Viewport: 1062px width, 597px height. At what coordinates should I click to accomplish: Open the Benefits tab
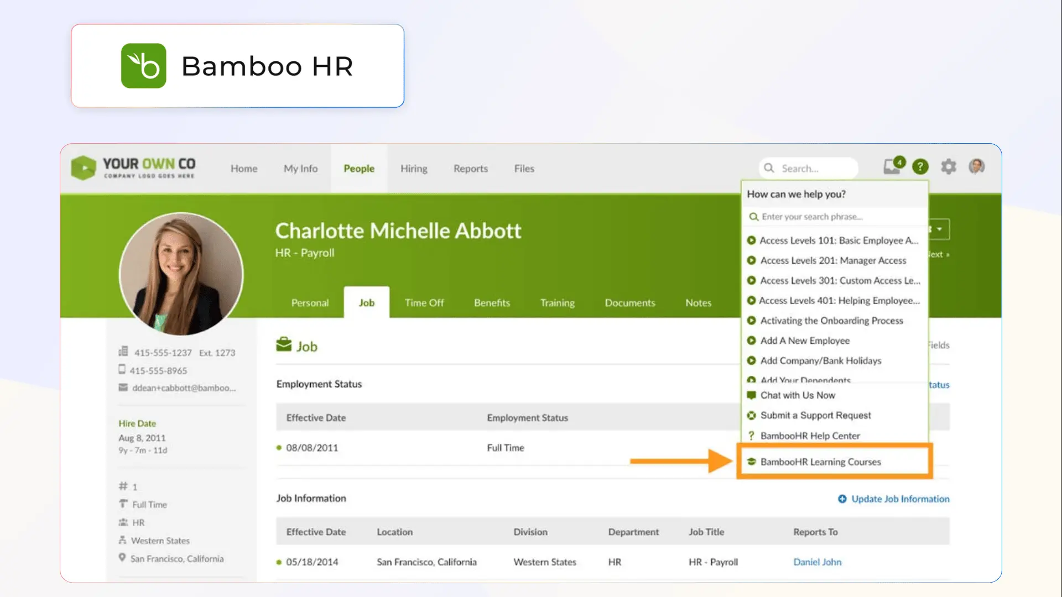492,303
